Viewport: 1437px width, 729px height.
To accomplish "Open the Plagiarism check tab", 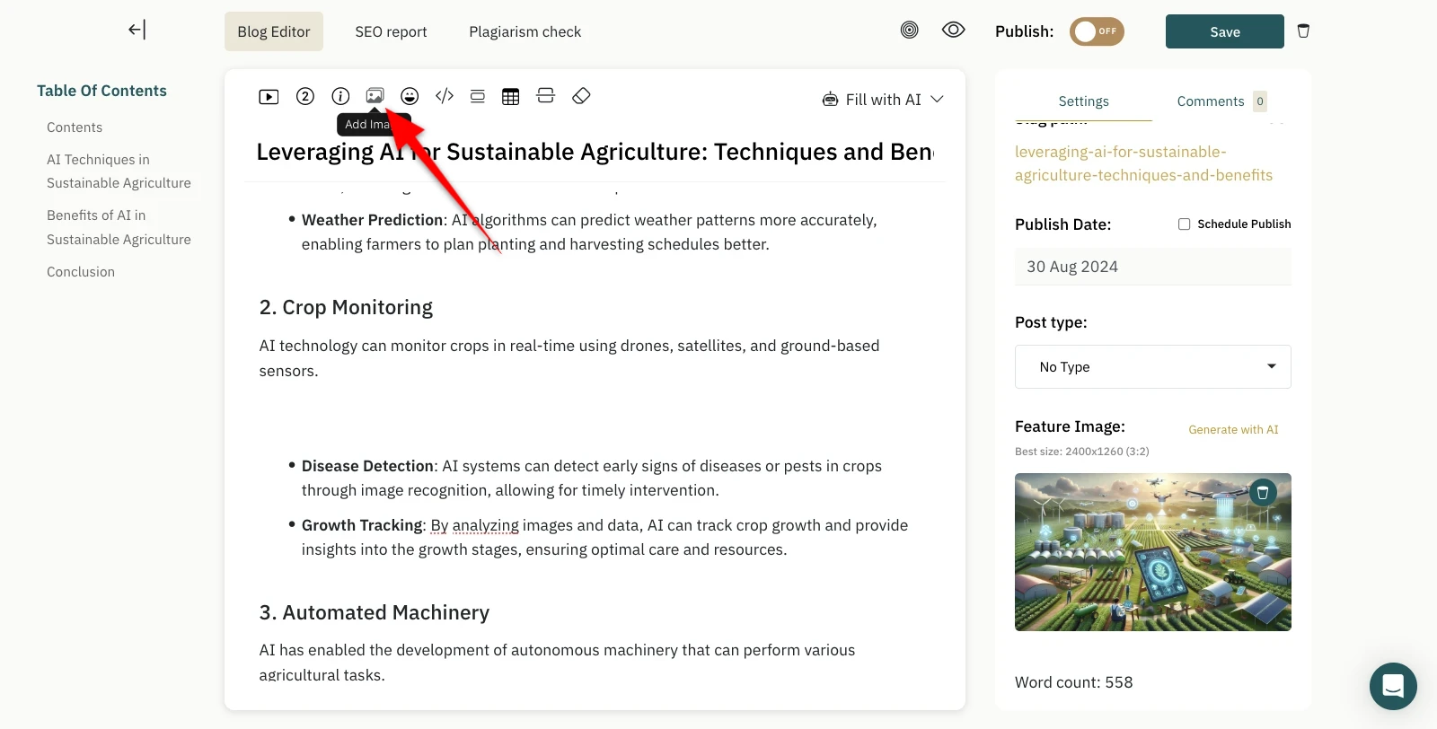I will pos(525,31).
